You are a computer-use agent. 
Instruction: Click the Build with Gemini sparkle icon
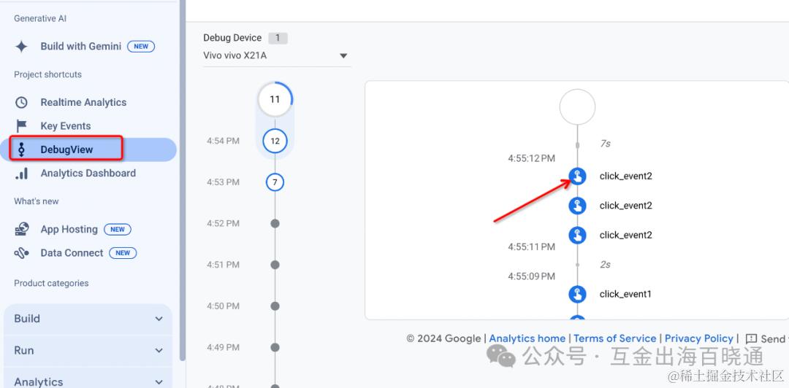point(21,46)
